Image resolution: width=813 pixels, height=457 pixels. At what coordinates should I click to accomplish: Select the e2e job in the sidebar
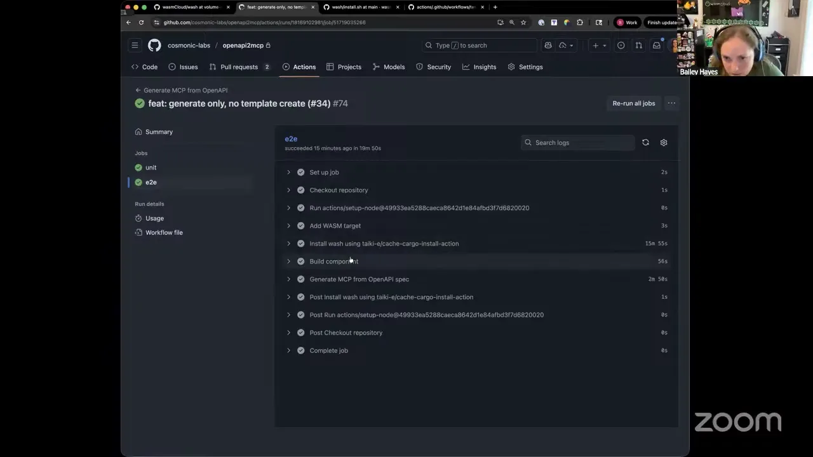coord(151,182)
